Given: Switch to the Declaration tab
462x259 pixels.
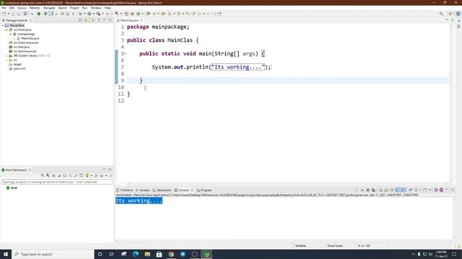Looking at the screenshot, I should pos(162,190).
